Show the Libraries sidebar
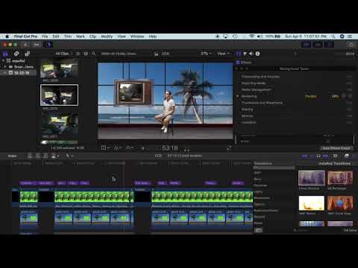 click(5, 54)
